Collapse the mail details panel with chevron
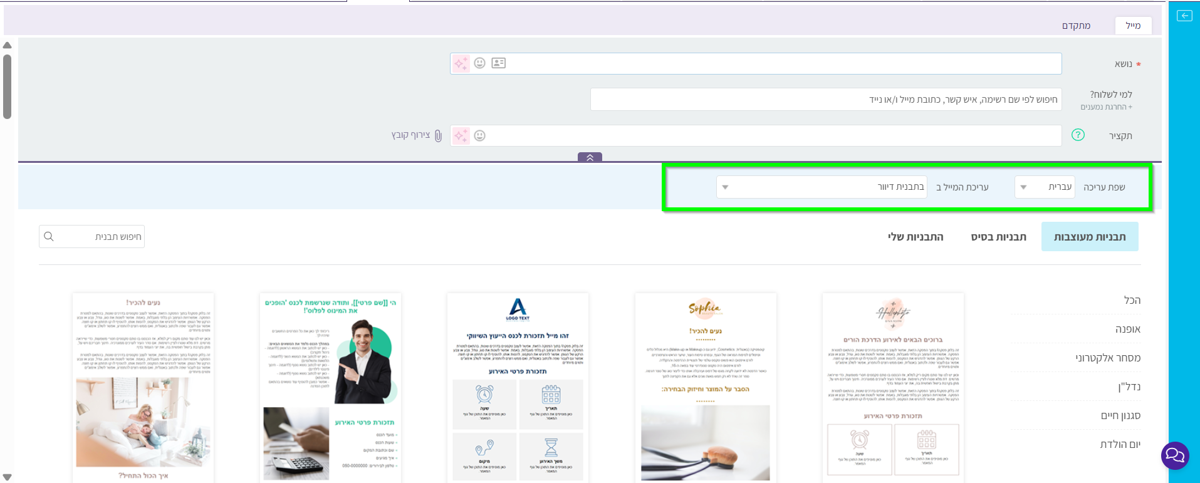The width and height of the screenshot is (1200, 483). [x=590, y=158]
